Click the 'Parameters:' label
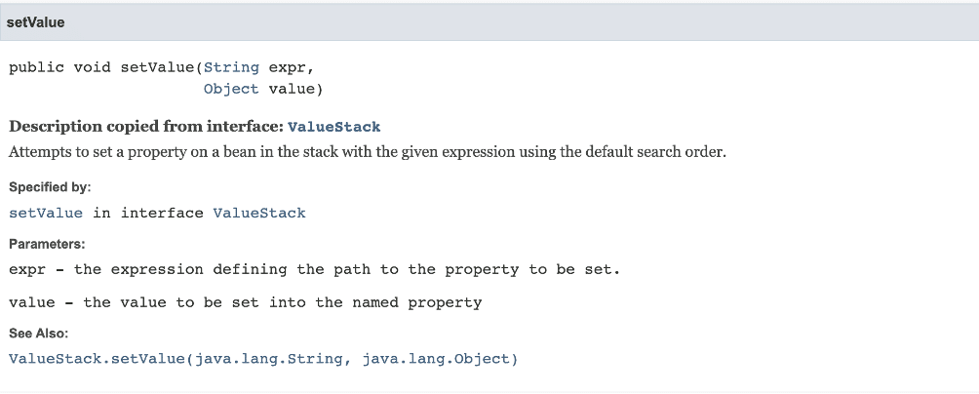The height and width of the screenshot is (394, 979). pos(47,244)
